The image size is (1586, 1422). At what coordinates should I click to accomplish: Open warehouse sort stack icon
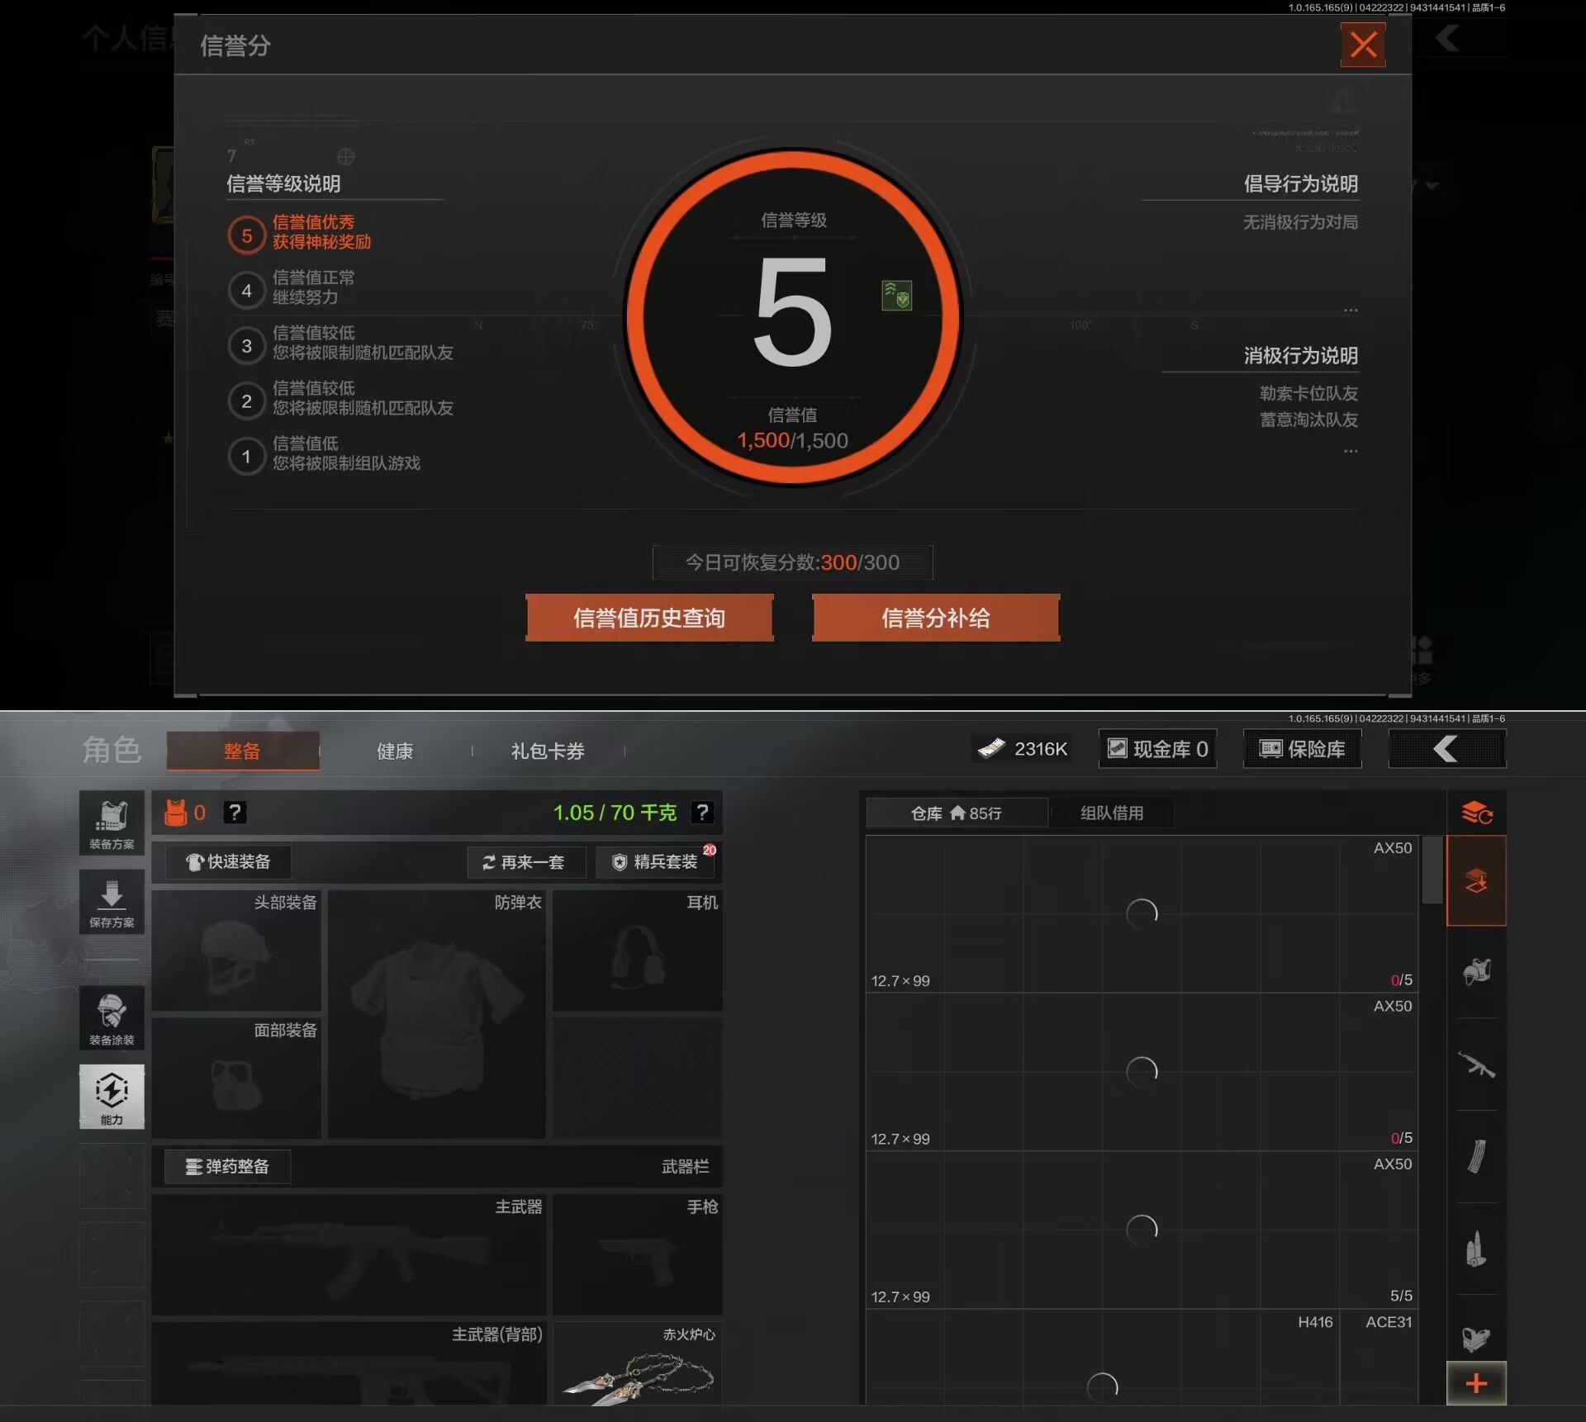(1476, 813)
